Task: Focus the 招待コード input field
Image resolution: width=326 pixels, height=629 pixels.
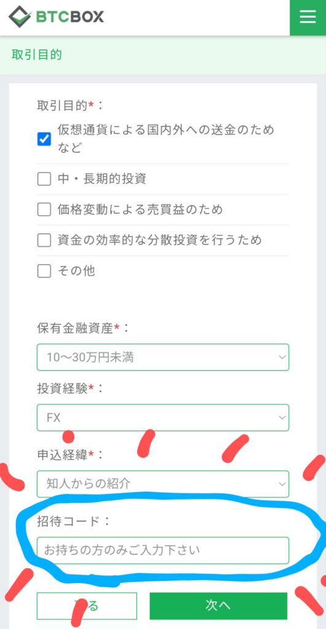Action: 163,550
